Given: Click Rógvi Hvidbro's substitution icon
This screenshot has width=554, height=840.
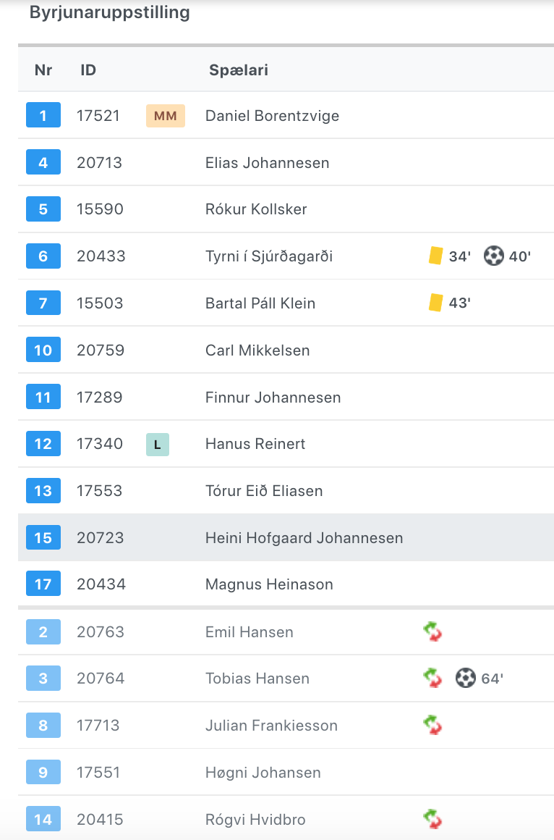Looking at the screenshot, I should (x=432, y=819).
